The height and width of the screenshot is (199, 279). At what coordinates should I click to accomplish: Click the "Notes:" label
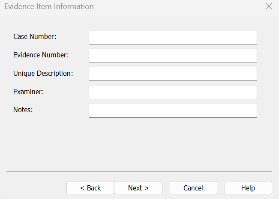[x=23, y=110]
